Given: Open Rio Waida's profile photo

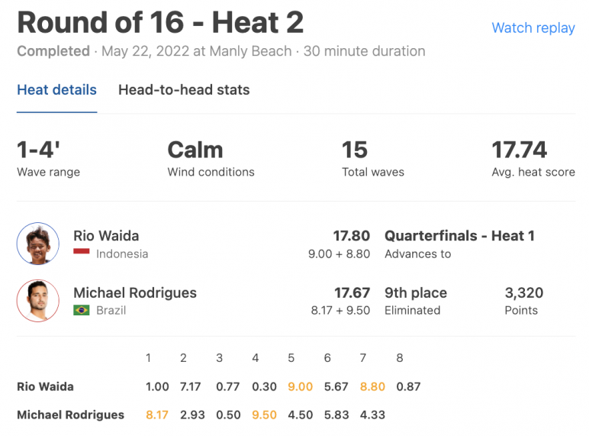Looking at the screenshot, I should [38, 244].
